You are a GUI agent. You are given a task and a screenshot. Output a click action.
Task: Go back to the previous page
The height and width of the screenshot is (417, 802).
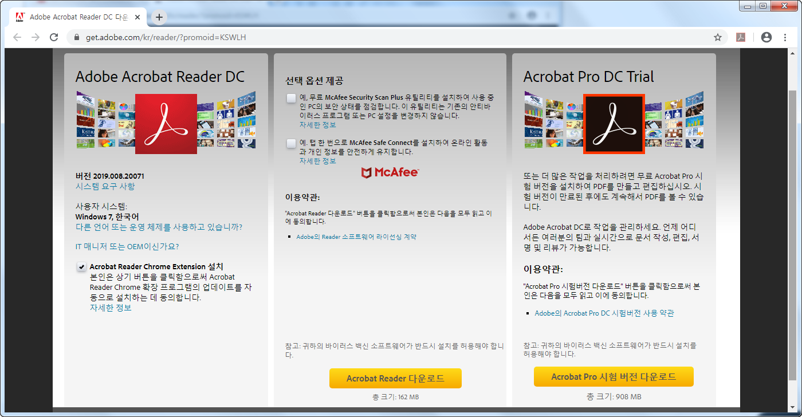(x=17, y=37)
